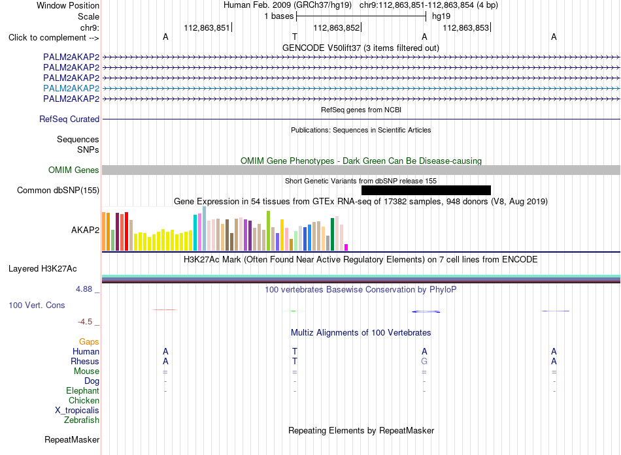Select the Zebrafish species row label

coord(82,420)
